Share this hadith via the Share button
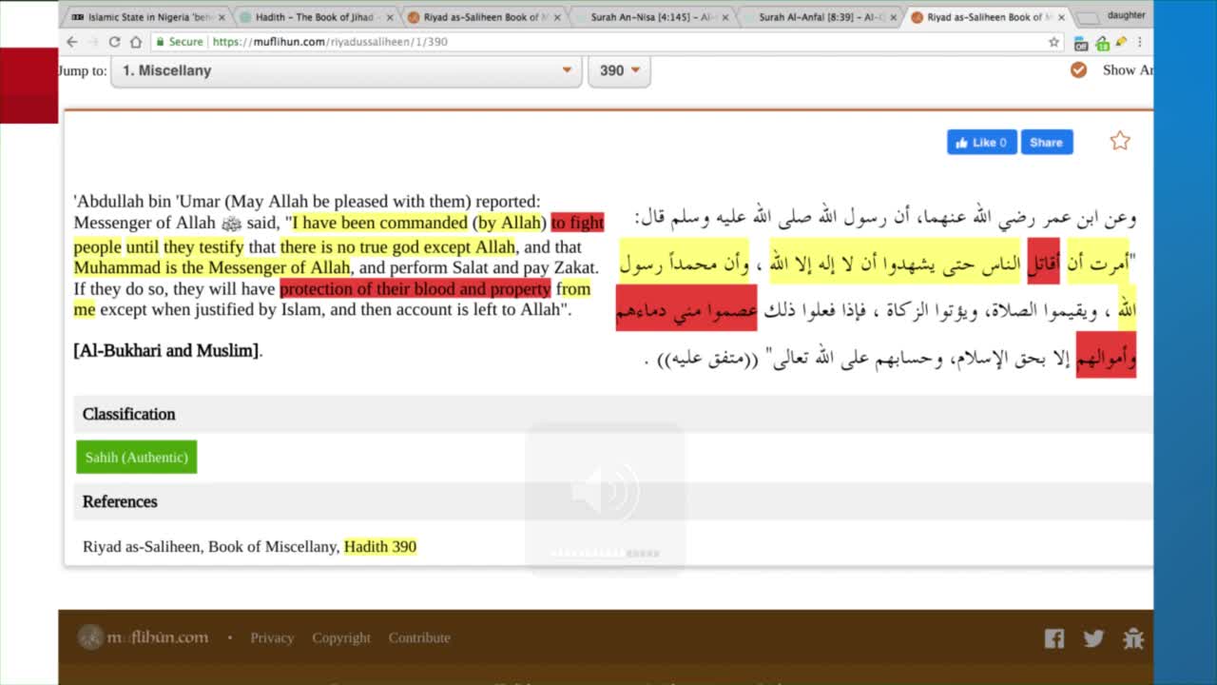 [1047, 143]
